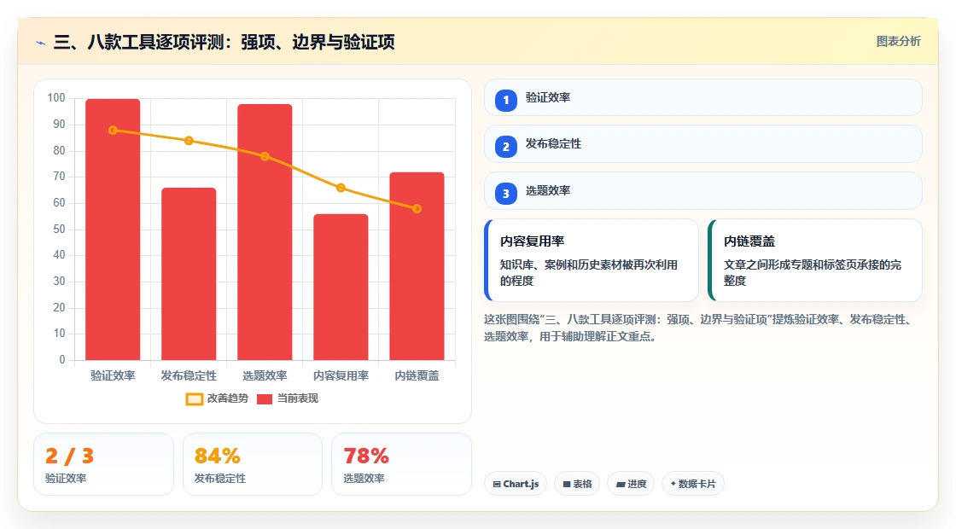Image resolution: width=956 pixels, height=529 pixels.
Task: Toggle the 改善趋势 legend swatch
Action: pyautogui.click(x=194, y=399)
